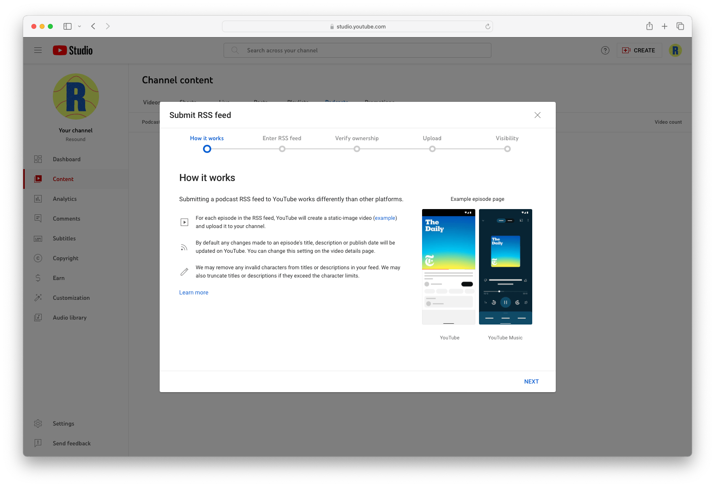Click the Safari forward arrow
This screenshot has height=487, width=715.
(108, 26)
